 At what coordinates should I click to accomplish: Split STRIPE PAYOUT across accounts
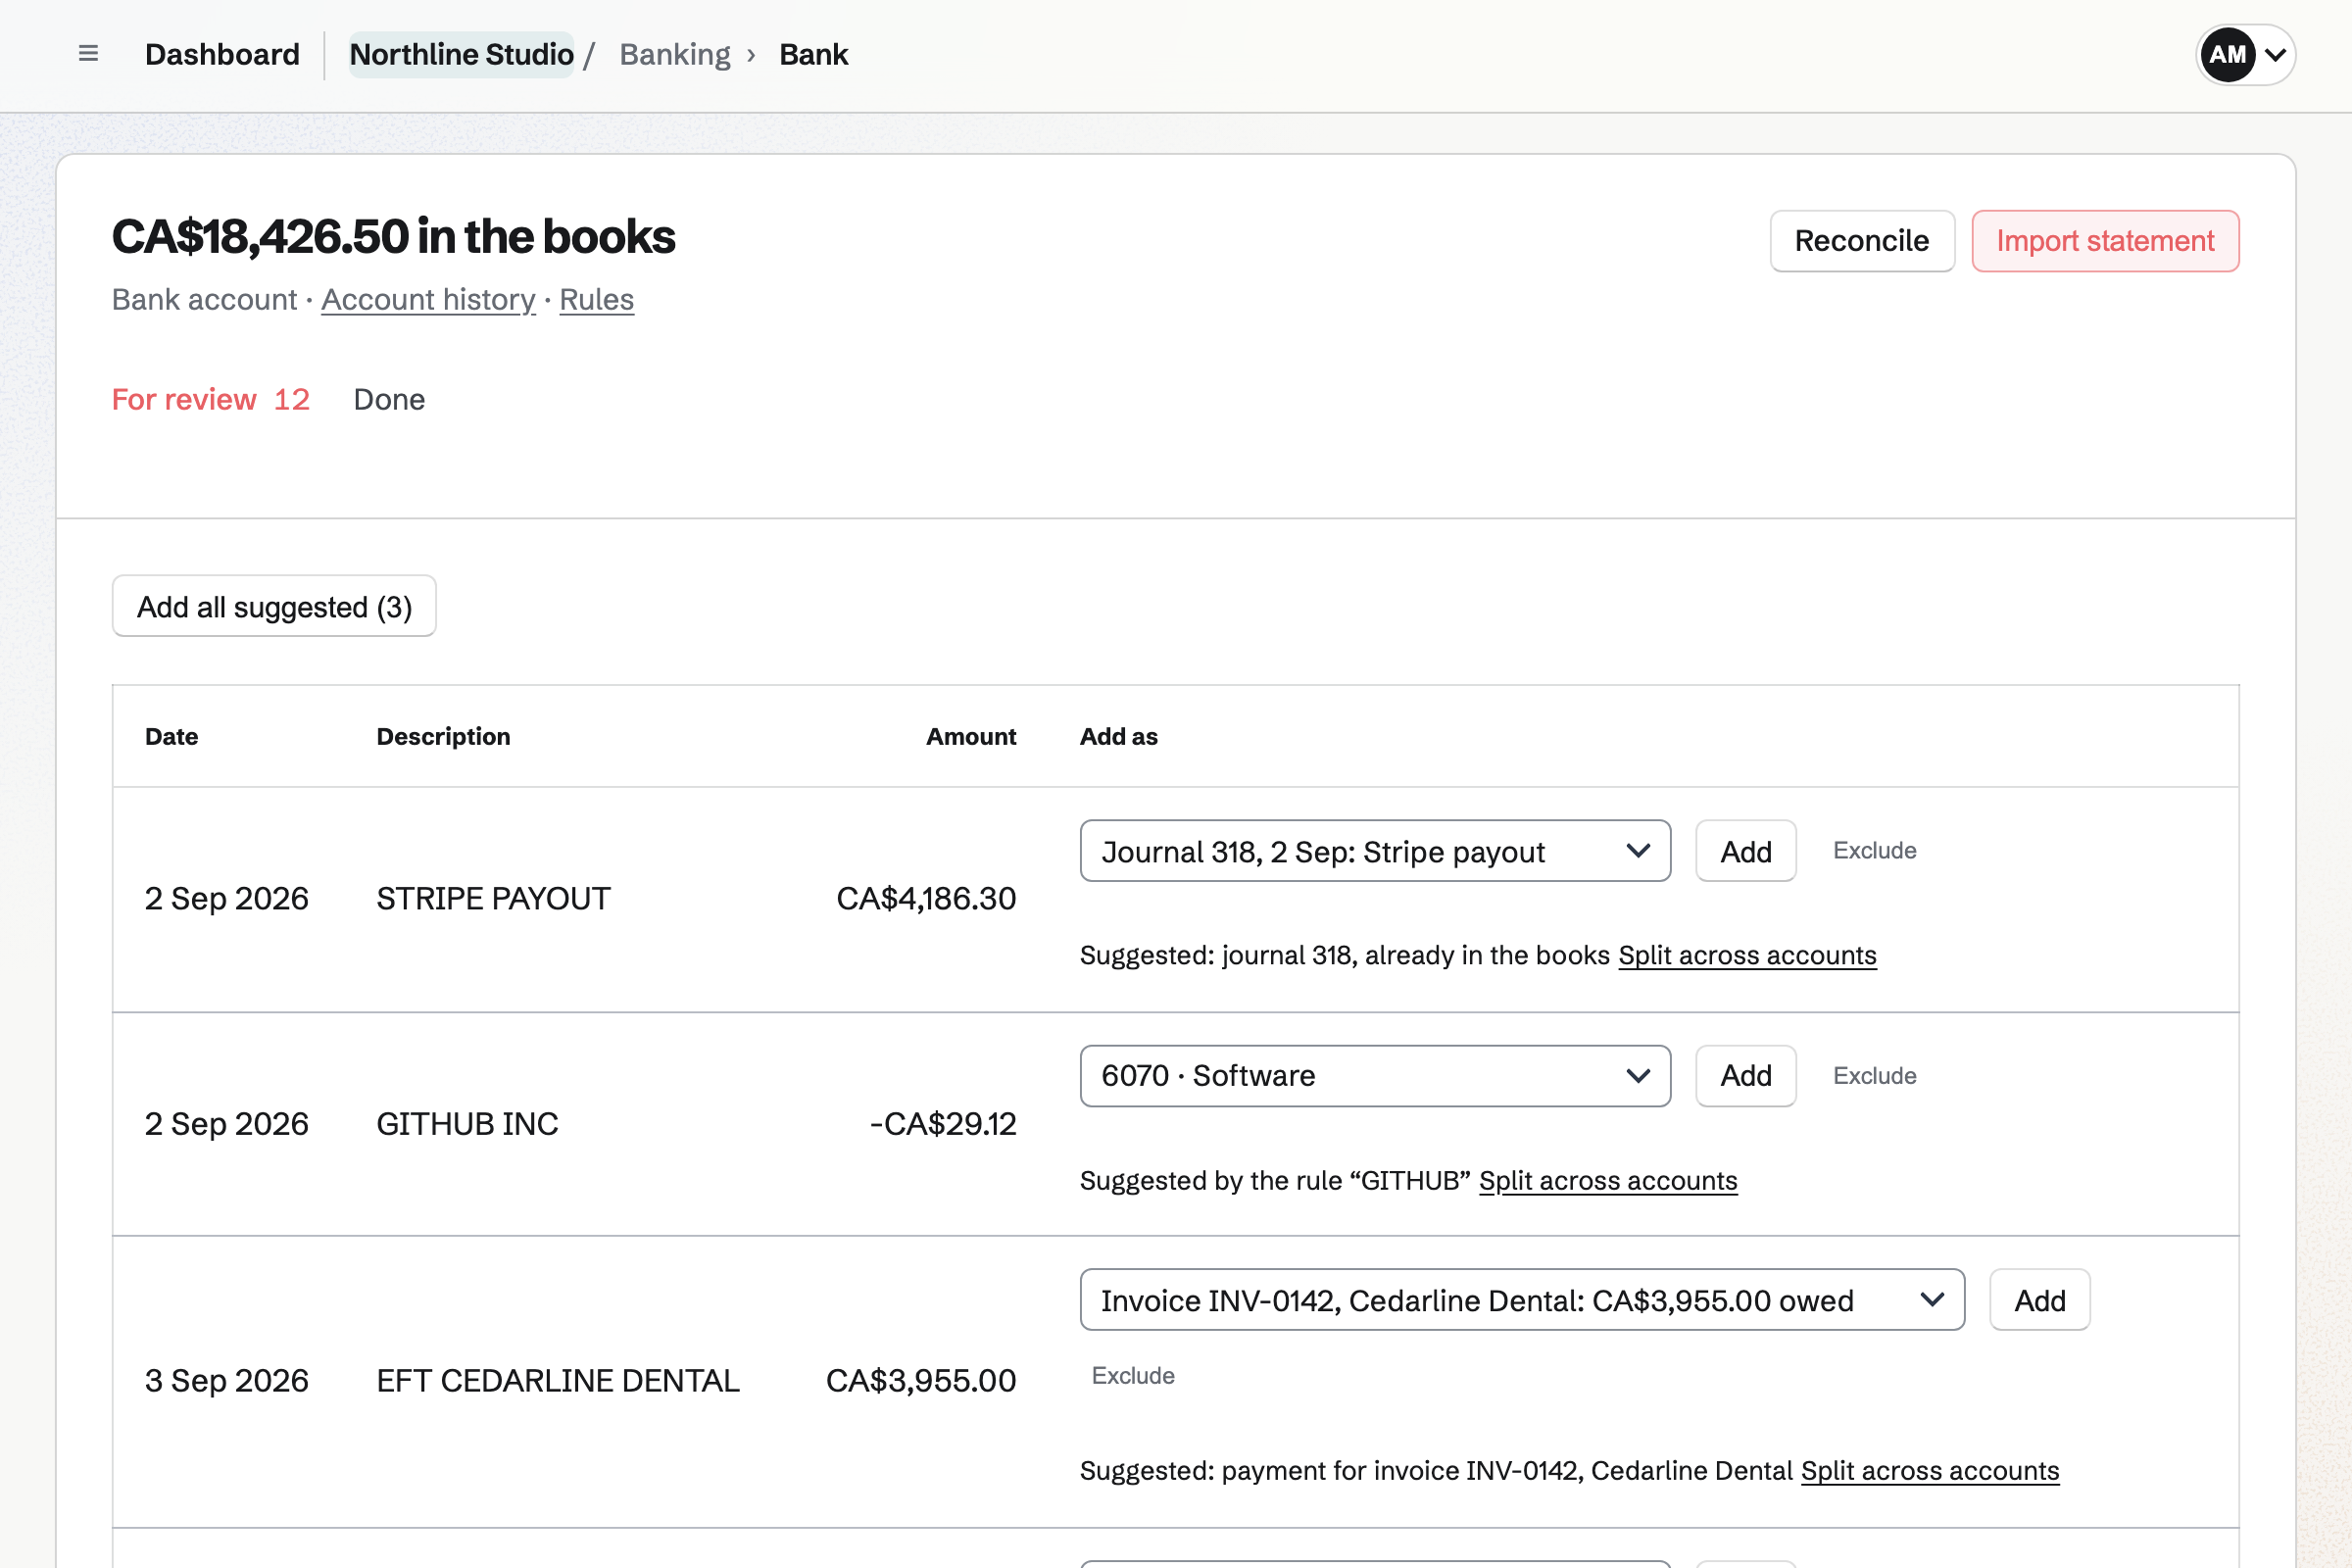point(1747,955)
